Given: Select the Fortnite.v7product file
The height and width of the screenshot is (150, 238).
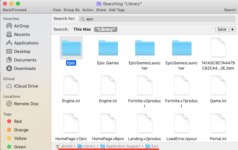Looking at the screenshot, I should pos(182,85).
